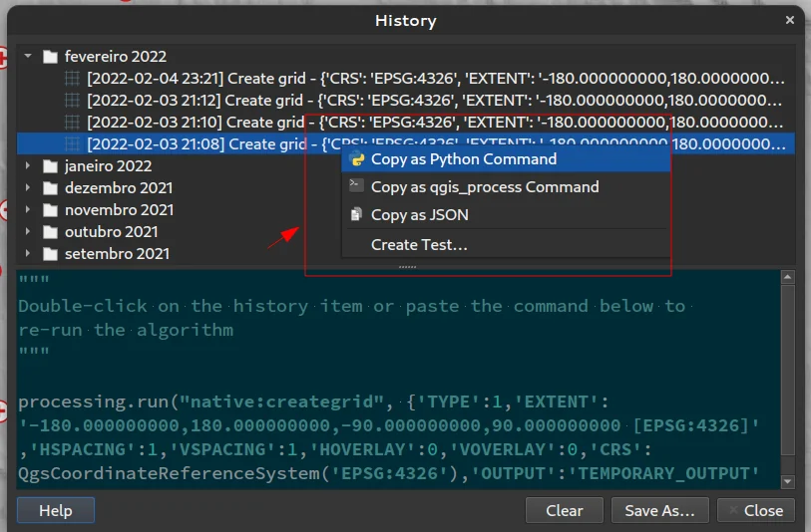Screen dimensions: 811x532
Task: Click grid icon of 2022-02-04 23:21 entry
Action: coord(73,79)
